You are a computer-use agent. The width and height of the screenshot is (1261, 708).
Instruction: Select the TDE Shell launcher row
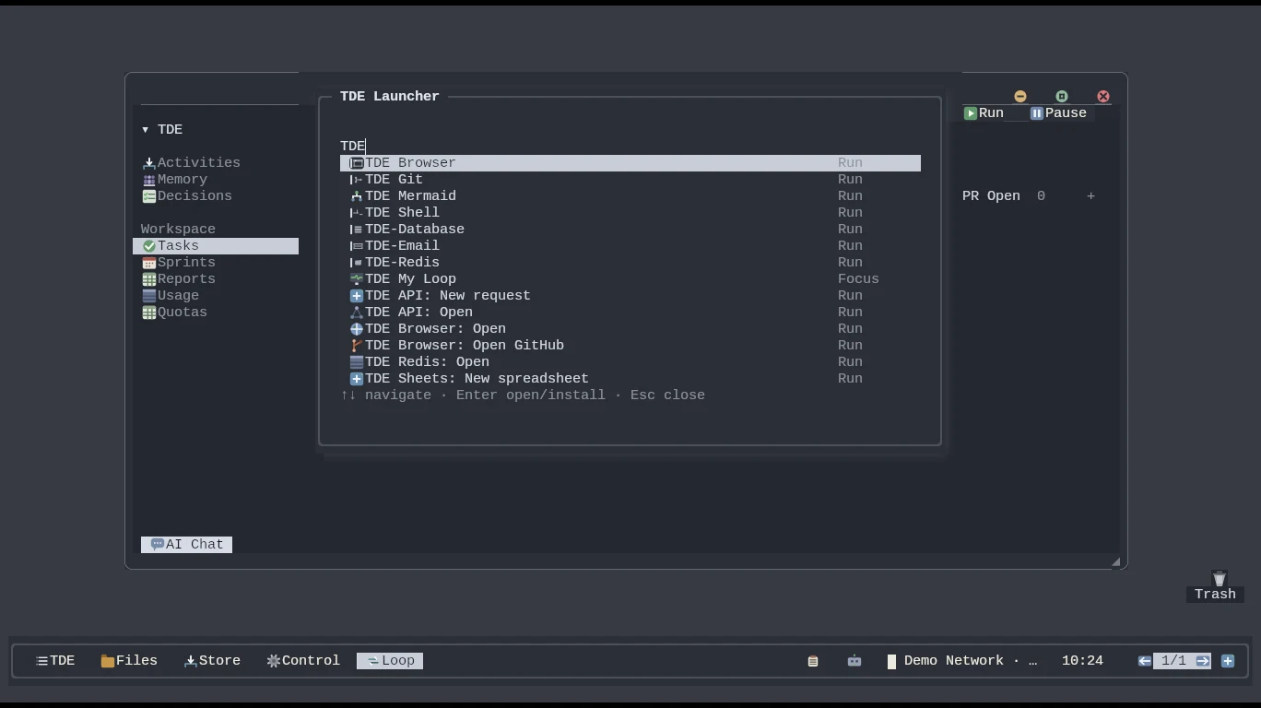[630, 213]
